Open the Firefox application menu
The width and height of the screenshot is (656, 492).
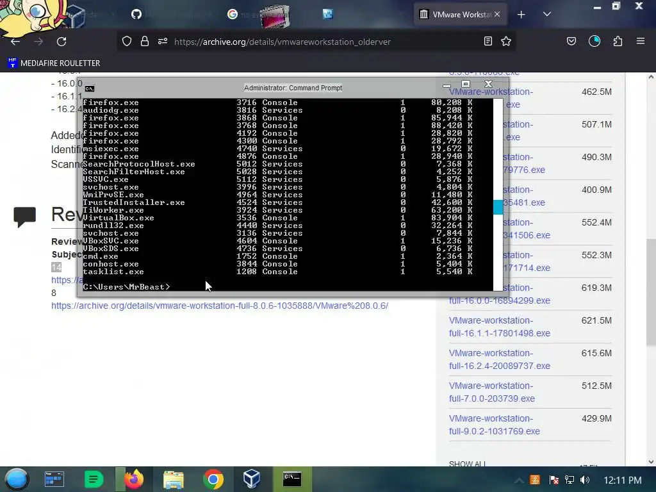[641, 41]
